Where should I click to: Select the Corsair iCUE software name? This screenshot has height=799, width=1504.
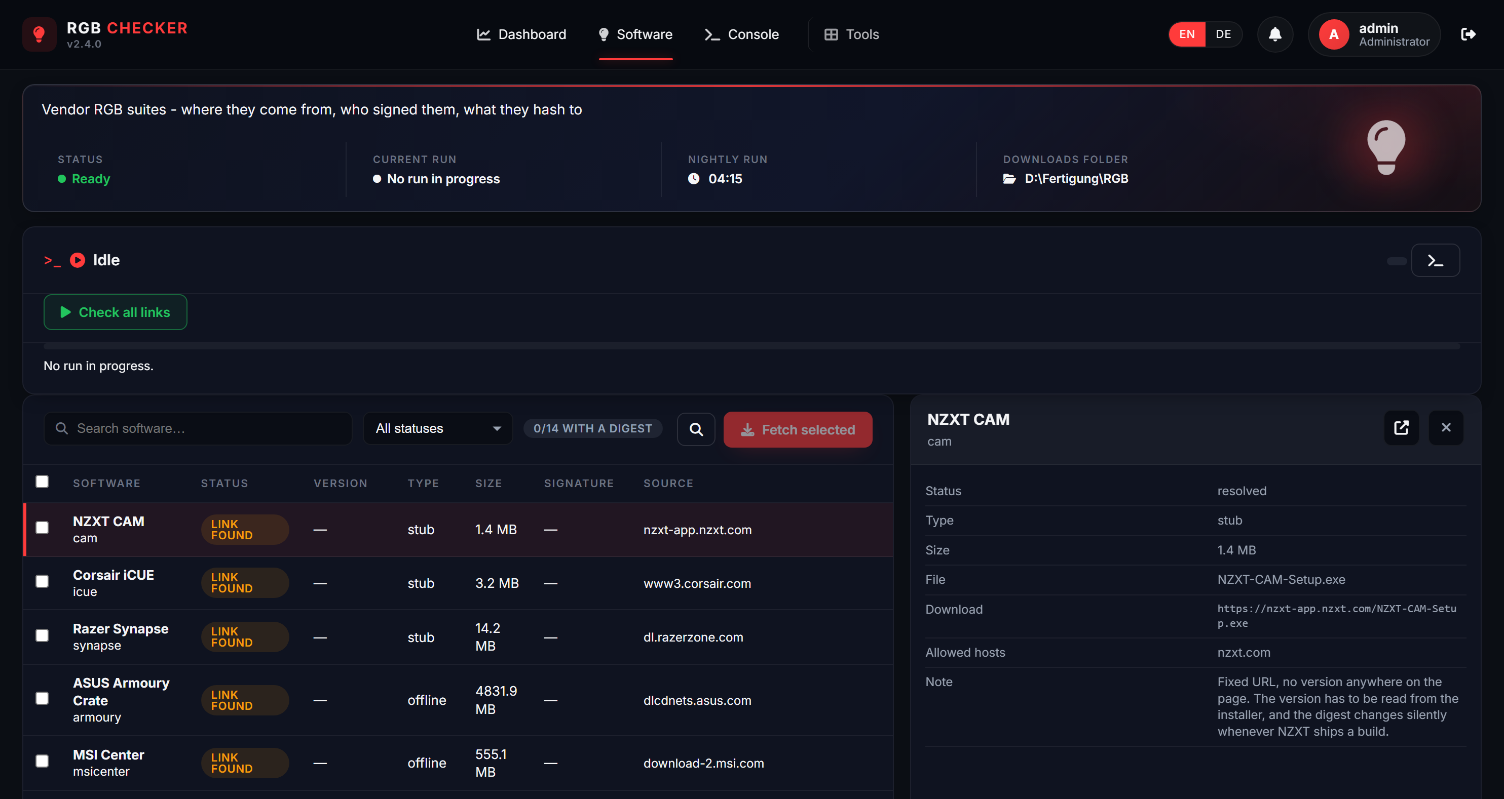[114, 575]
